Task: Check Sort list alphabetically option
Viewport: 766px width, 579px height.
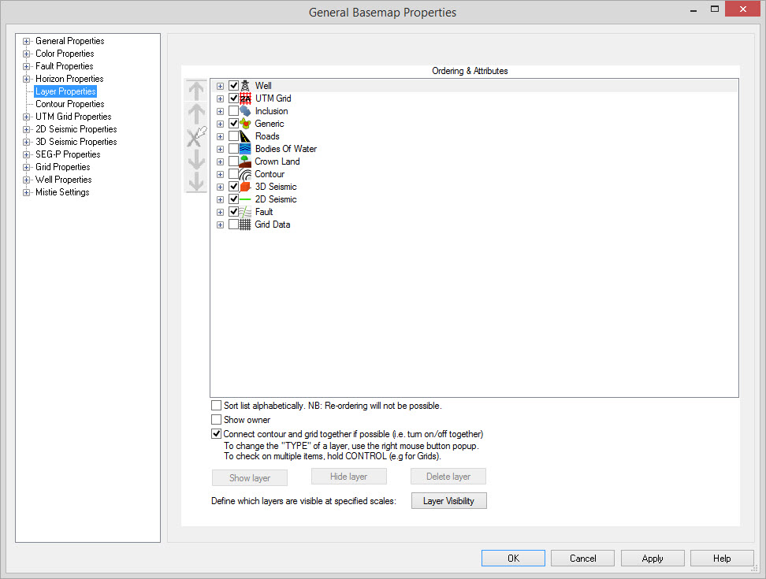Action: [x=217, y=406]
